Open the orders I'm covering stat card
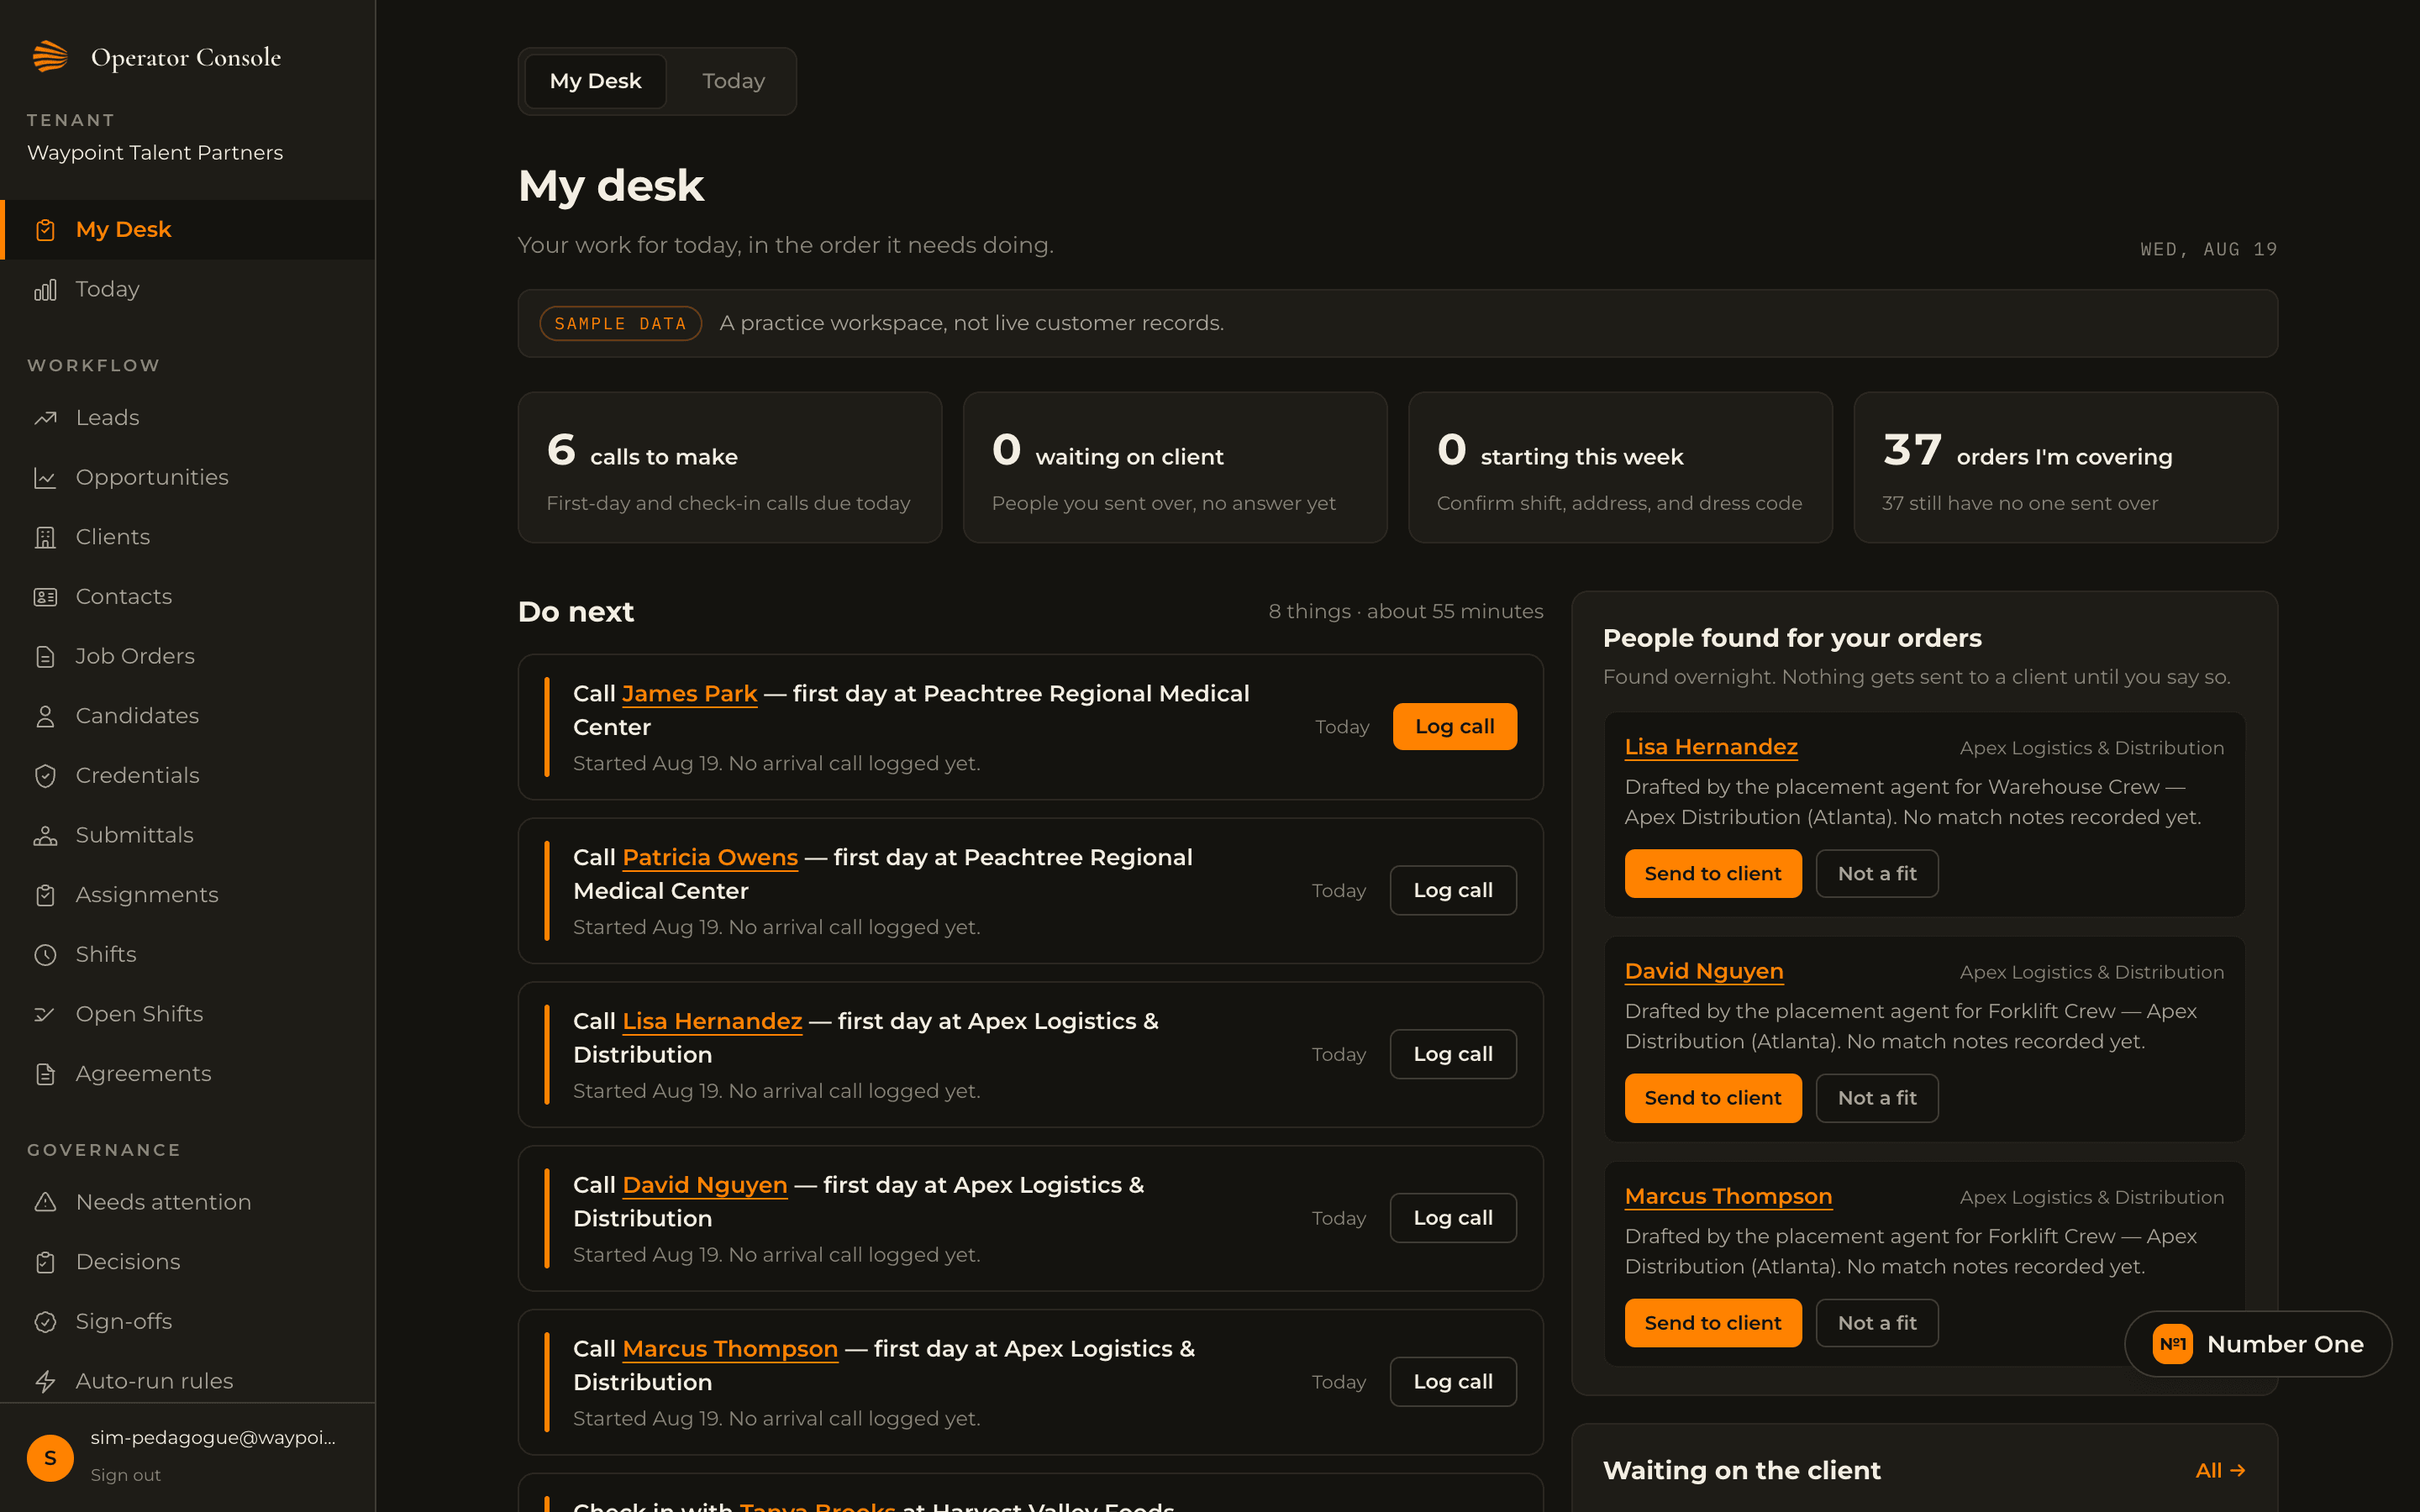This screenshot has width=2420, height=1512. click(x=2066, y=468)
